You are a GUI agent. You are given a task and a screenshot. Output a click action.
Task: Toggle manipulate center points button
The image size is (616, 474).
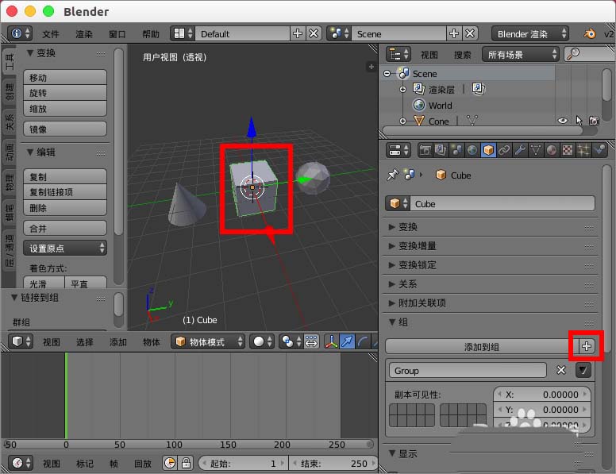tap(311, 341)
